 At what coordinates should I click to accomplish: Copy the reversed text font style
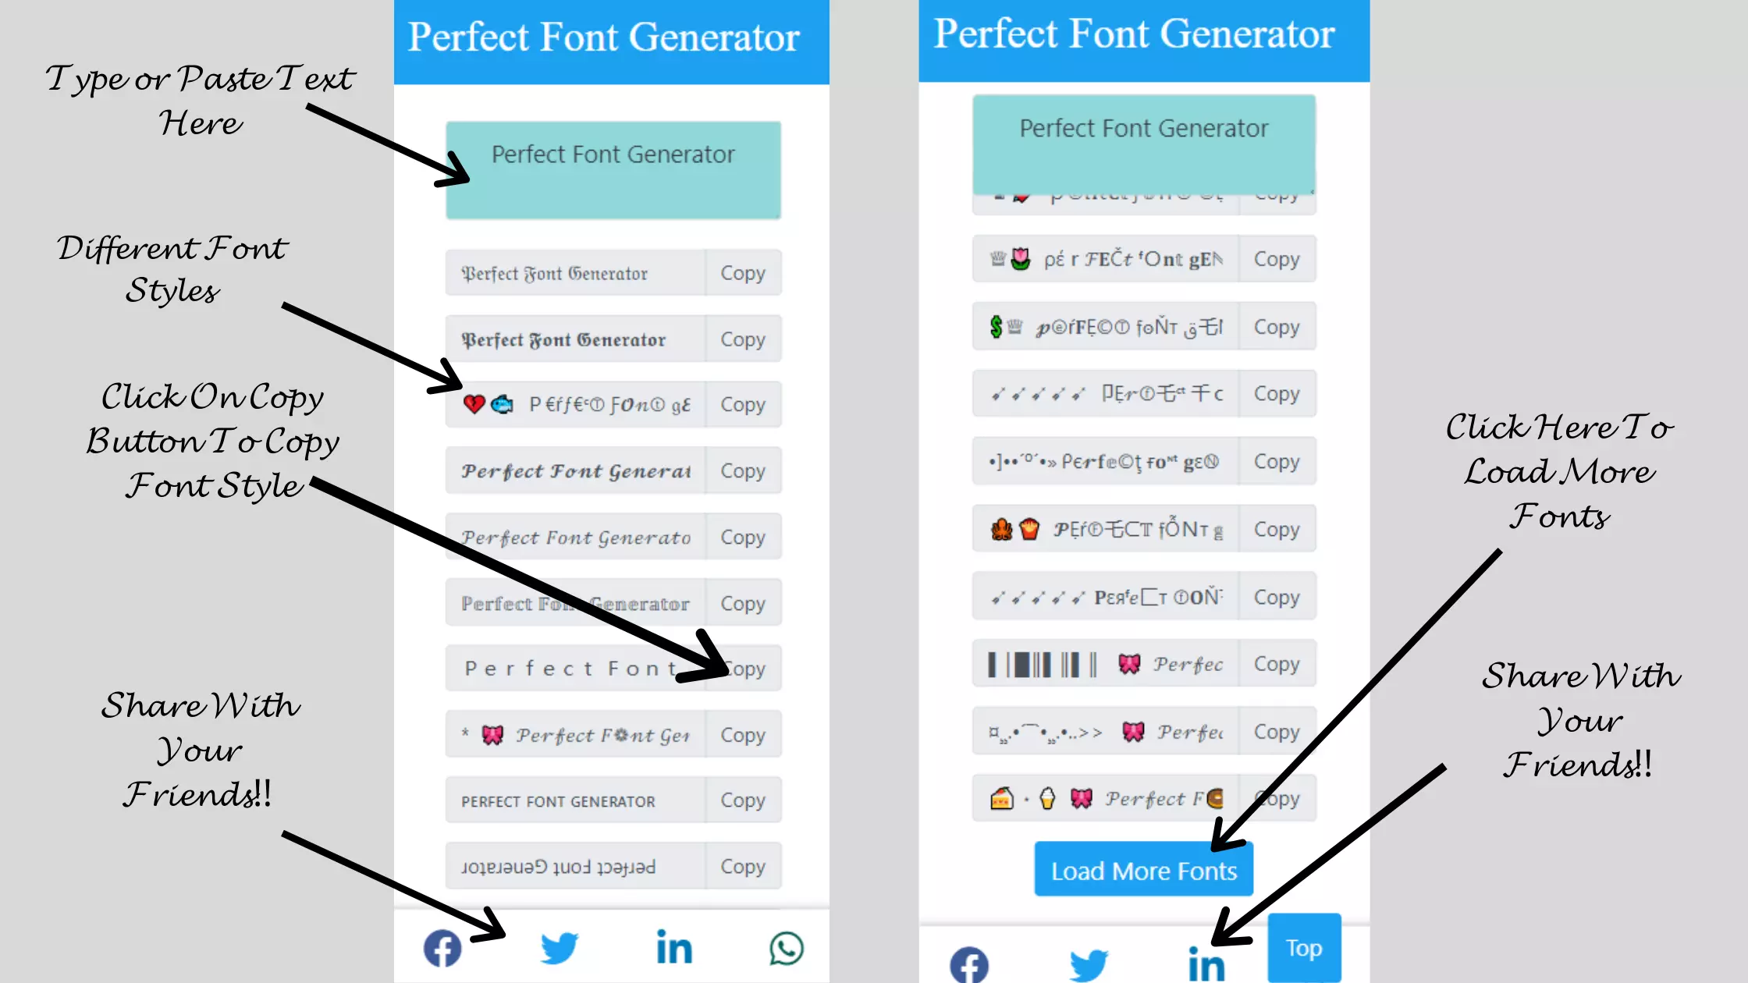tap(743, 867)
